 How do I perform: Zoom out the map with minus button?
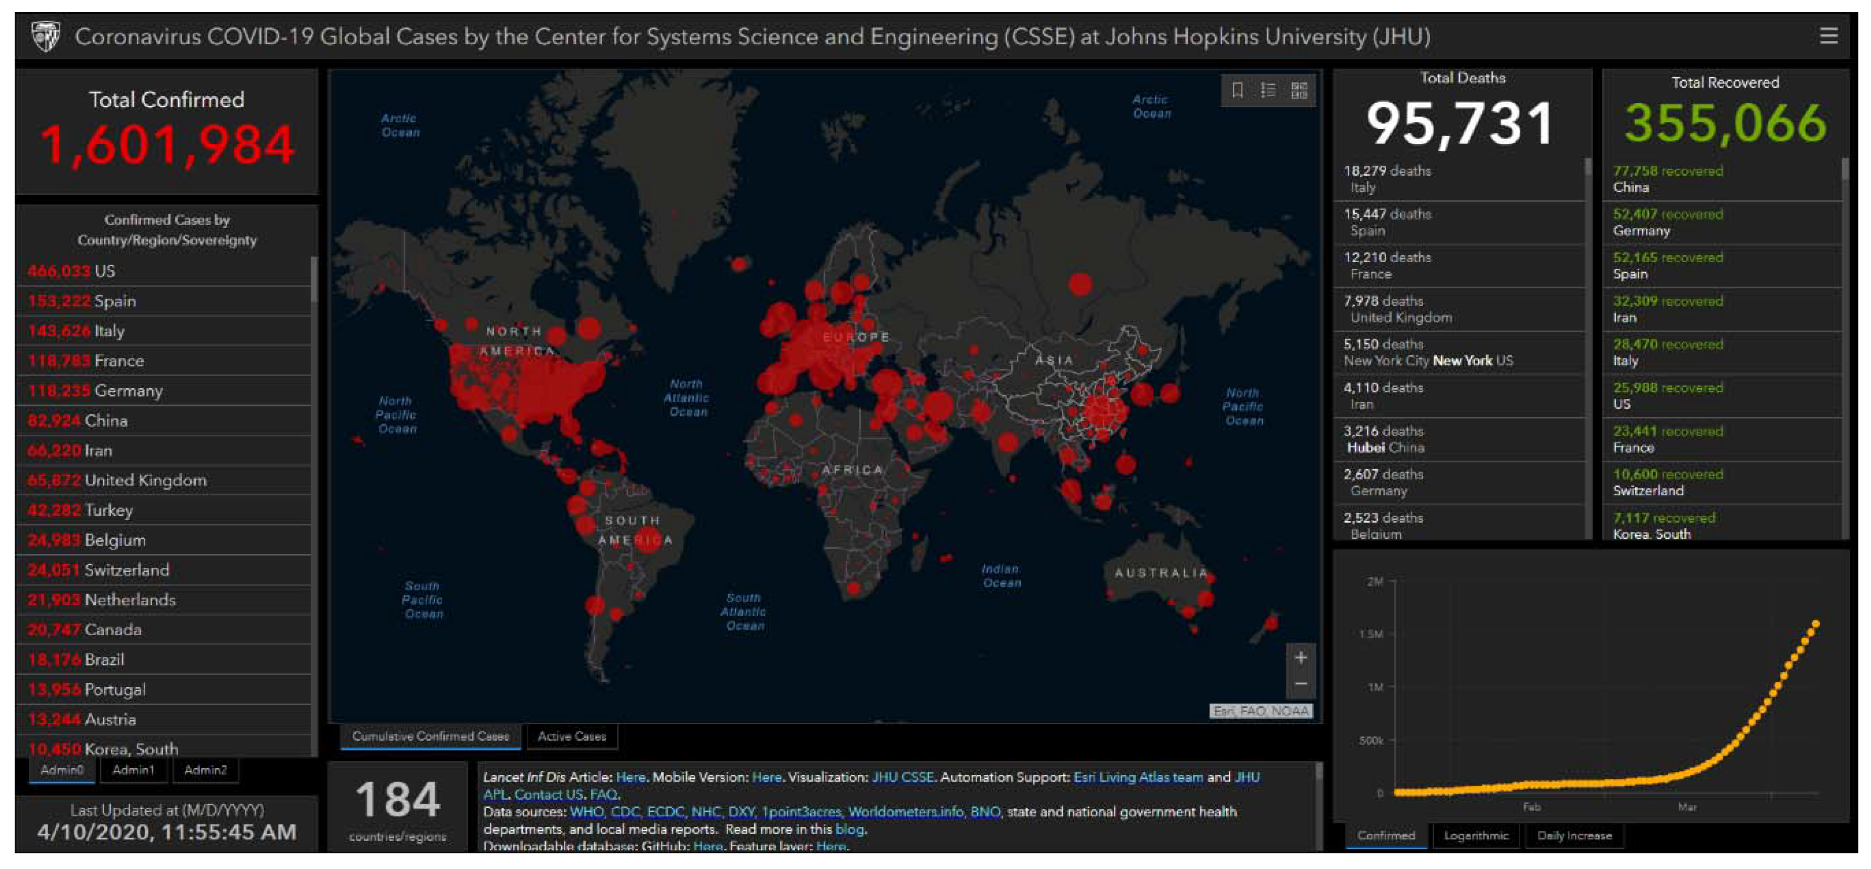pyautogui.click(x=1301, y=684)
